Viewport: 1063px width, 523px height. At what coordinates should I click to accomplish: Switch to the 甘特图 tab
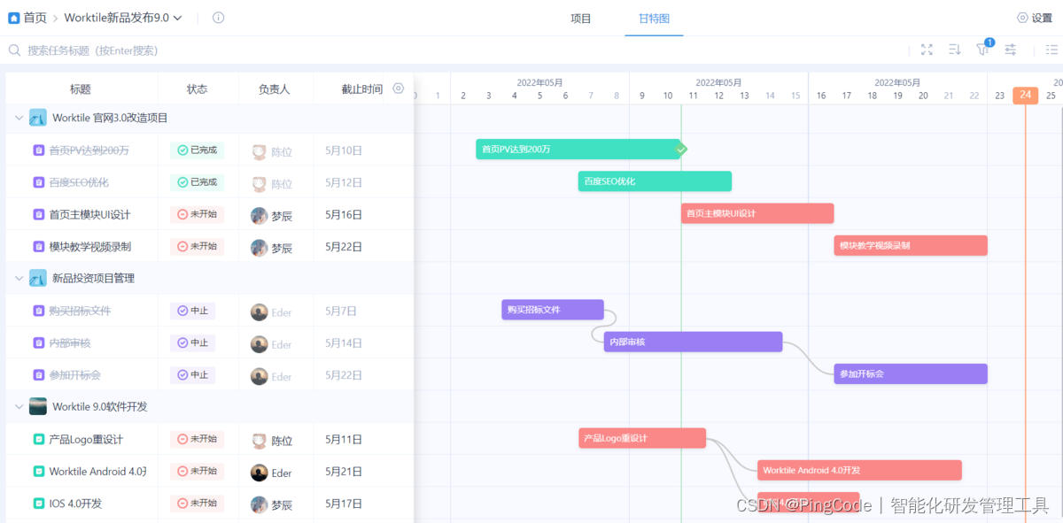(654, 19)
